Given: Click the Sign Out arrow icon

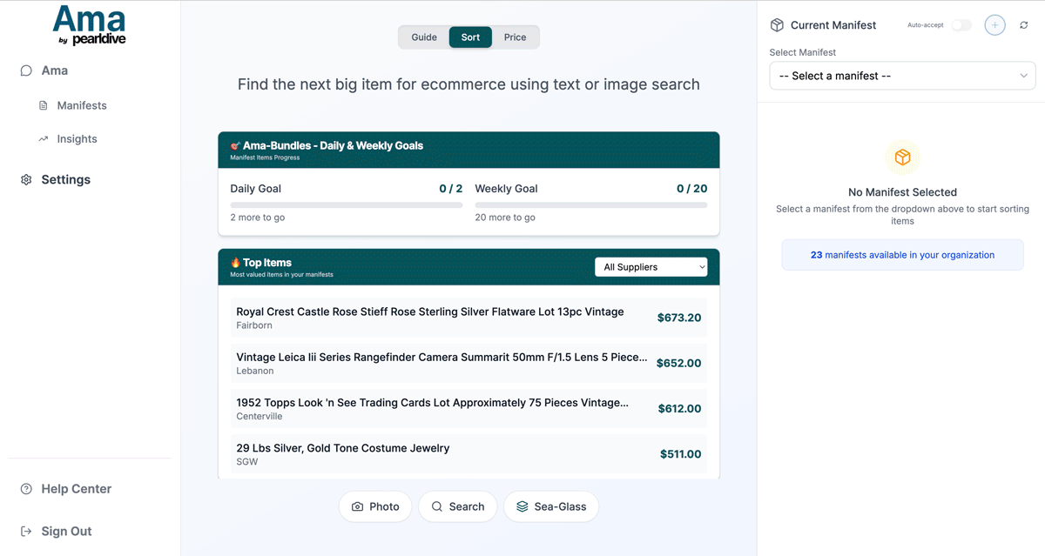Looking at the screenshot, I should (x=26, y=531).
